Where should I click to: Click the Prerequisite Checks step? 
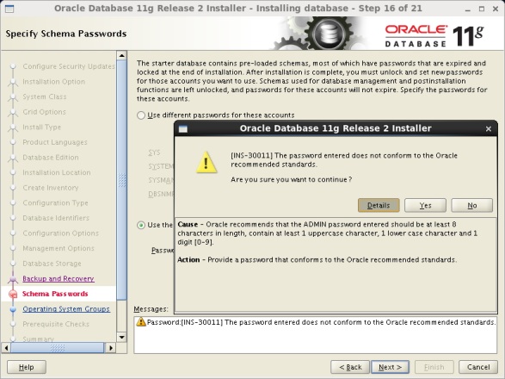pyautogui.click(x=56, y=324)
